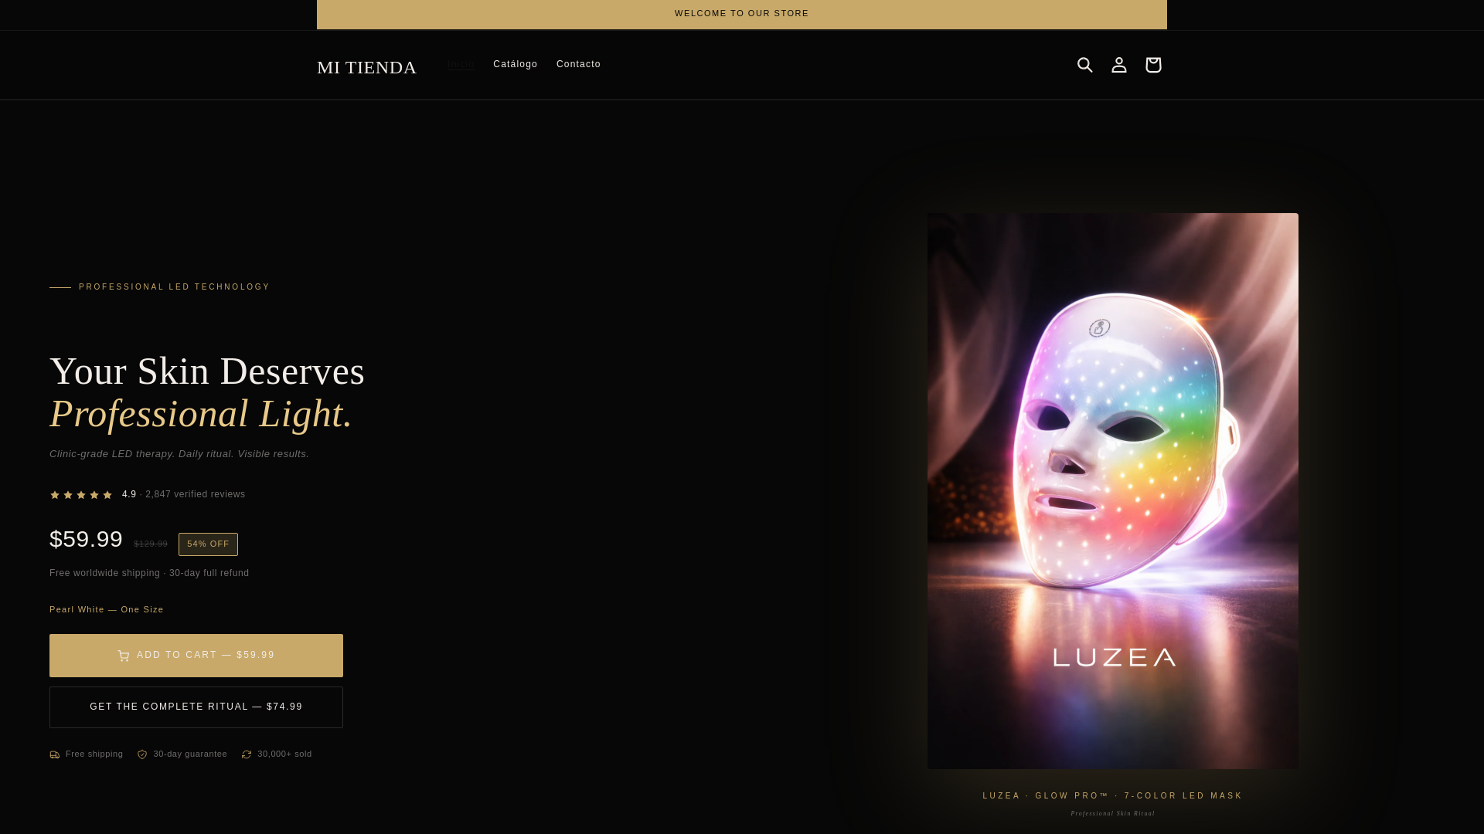Screen dimensions: 1484x834
Task: Click Add to Cart — $59.99 button
Action: (196, 656)
